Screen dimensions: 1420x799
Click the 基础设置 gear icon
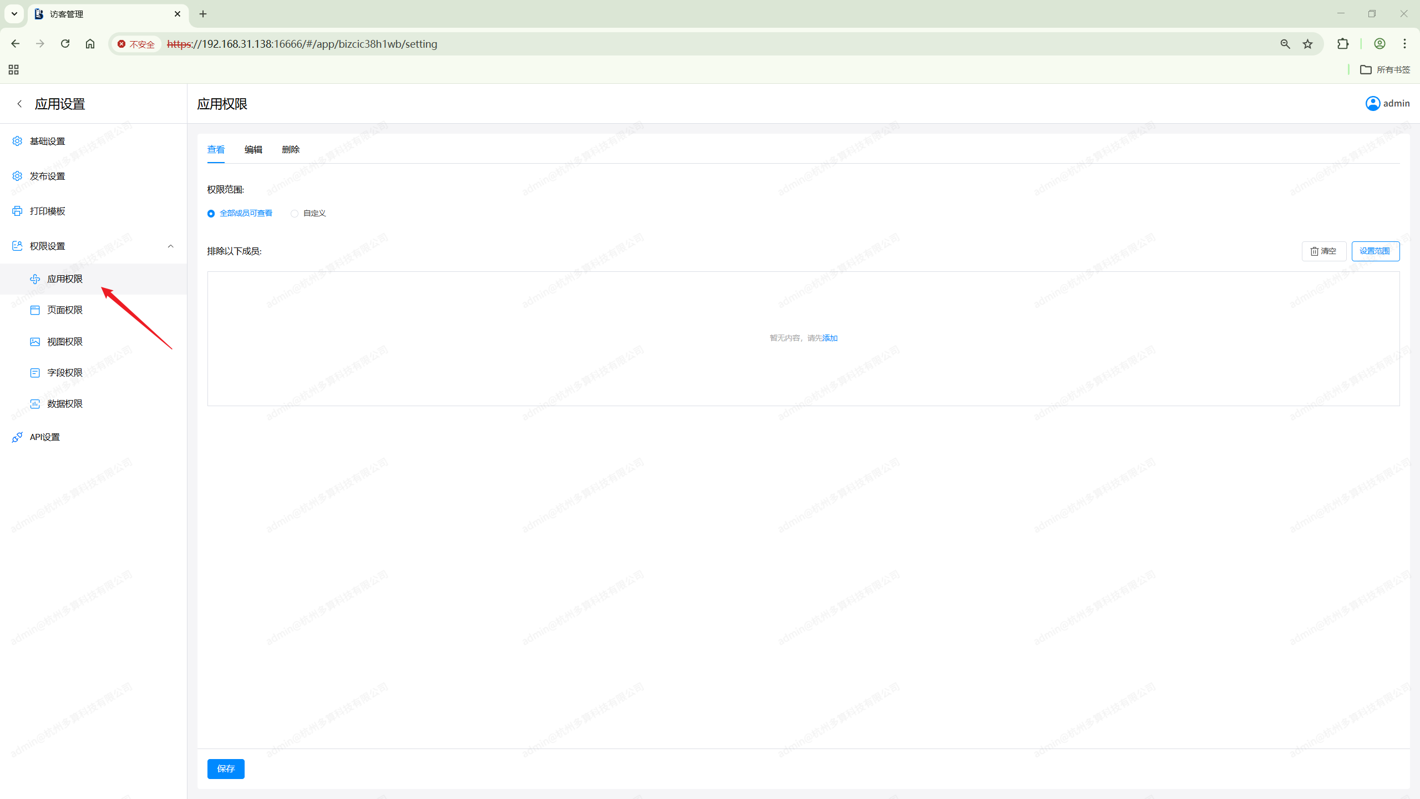click(x=17, y=141)
